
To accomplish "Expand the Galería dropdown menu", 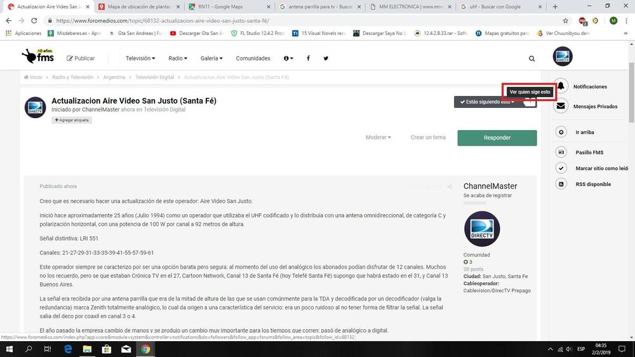I will tap(211, 58).
